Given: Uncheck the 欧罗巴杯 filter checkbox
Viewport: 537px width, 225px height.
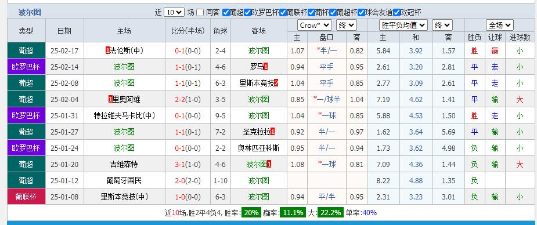Looking at the screenshot, I should [247, 13].
